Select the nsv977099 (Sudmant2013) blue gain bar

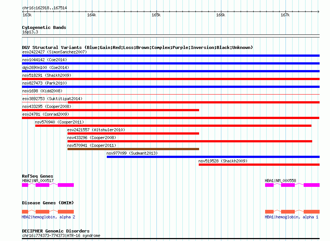(213, 157)
